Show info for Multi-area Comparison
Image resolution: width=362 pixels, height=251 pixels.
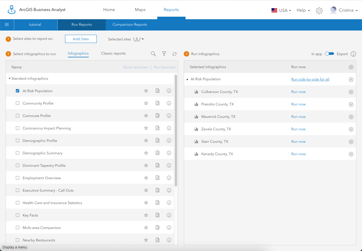pos(169,228)
